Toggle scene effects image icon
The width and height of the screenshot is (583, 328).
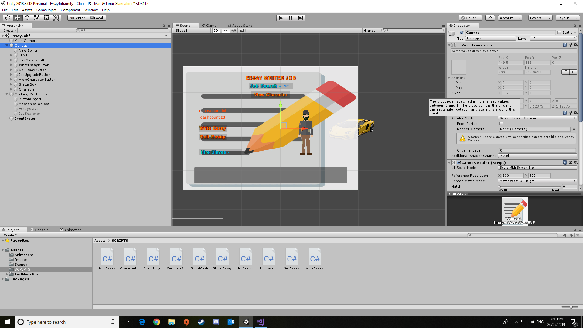(242, 30)
